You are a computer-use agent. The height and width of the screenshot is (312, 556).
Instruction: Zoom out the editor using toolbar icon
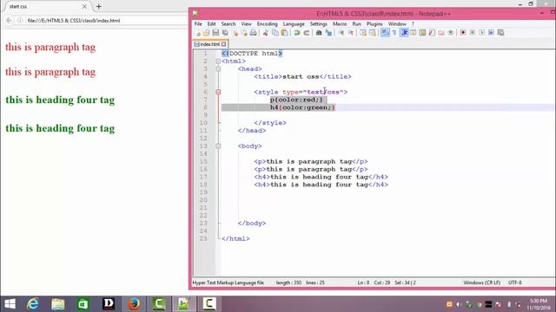coord(351,33)
